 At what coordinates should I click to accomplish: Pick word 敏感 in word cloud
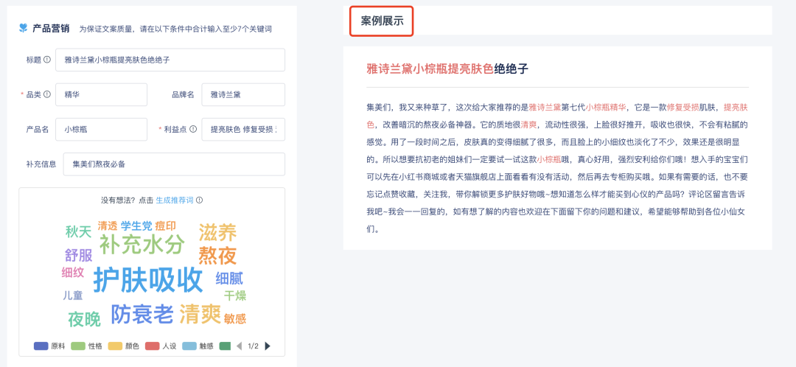click(x=234, y=319)
